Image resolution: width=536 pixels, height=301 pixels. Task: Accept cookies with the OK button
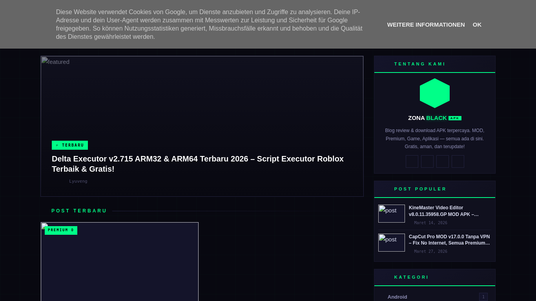pyautogui.click(x=477, y=25)
